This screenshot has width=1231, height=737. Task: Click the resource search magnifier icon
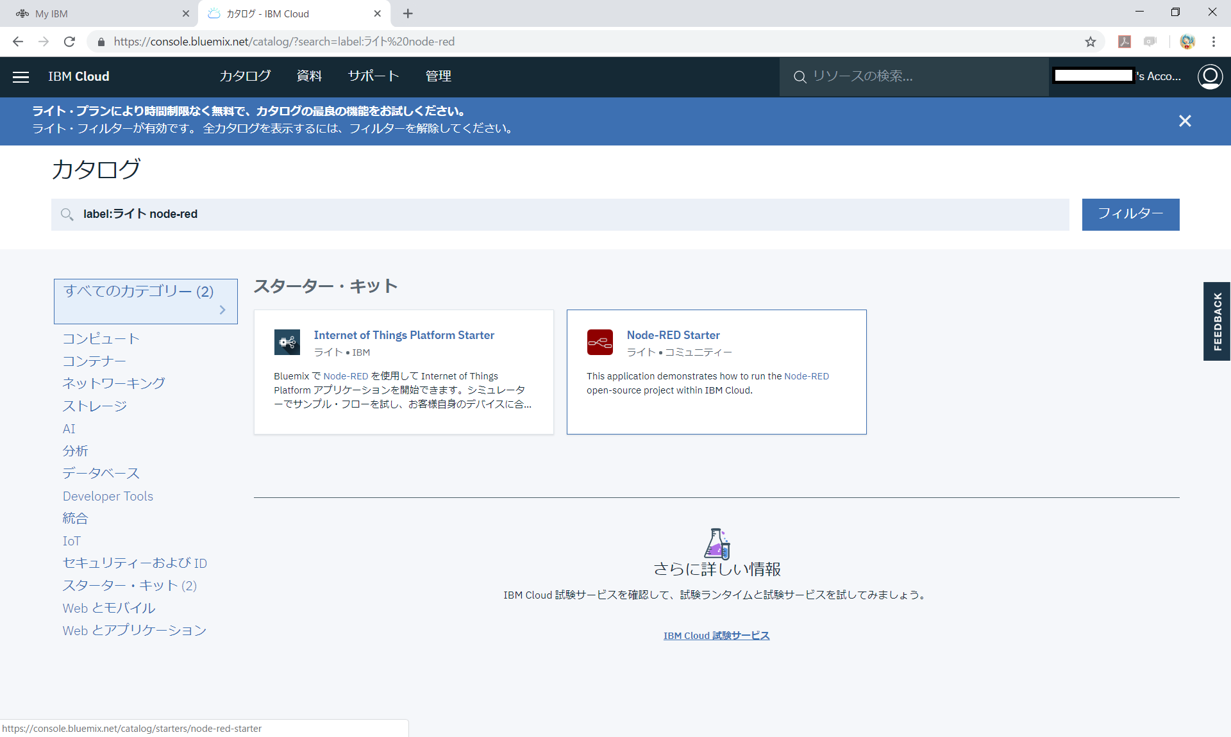(799, 76)
